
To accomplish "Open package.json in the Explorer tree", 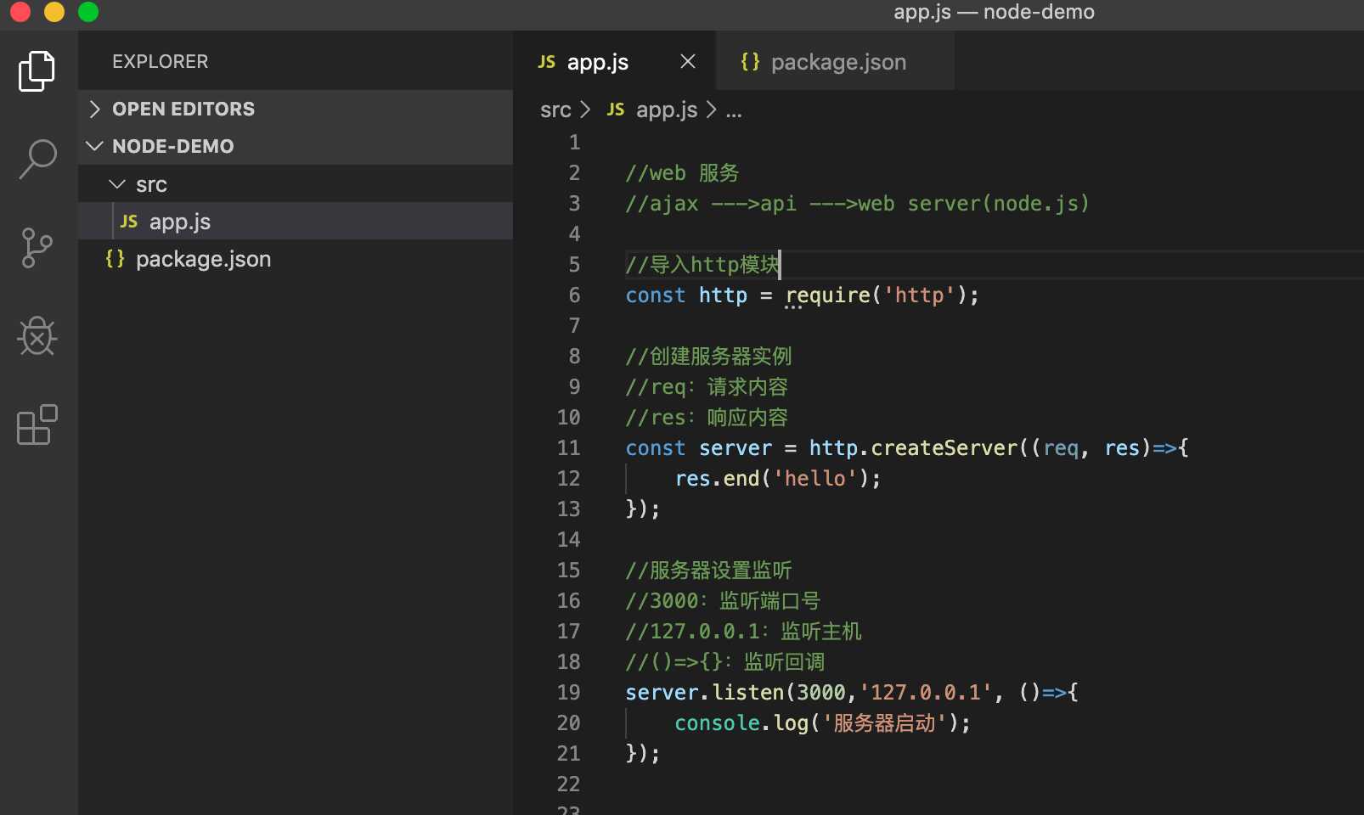I will 296,259.
